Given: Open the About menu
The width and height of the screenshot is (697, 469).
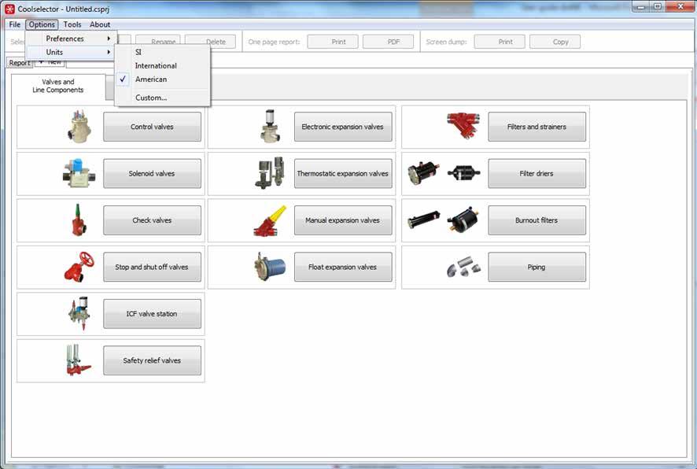Looking at the screenshot, I should pyautogui.click(x=100, y=24).
